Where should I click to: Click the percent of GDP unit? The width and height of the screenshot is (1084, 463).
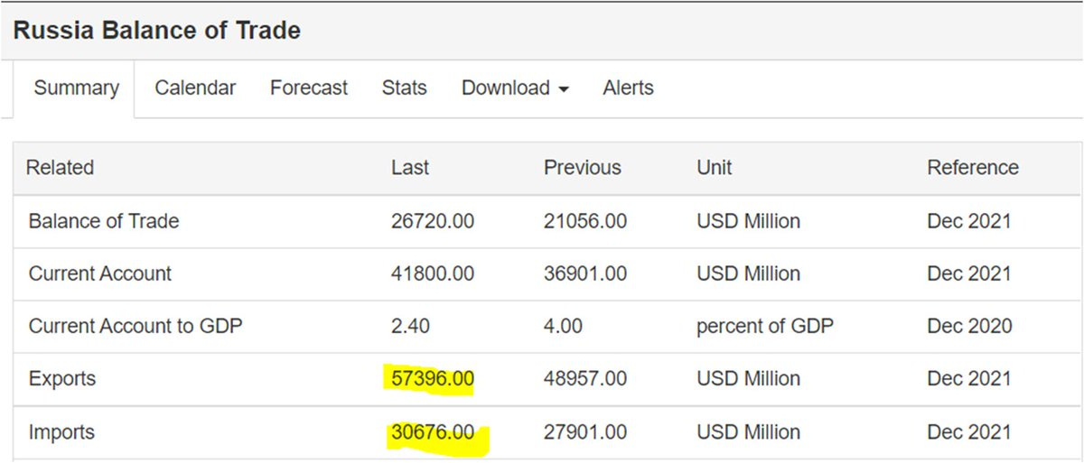765,327
